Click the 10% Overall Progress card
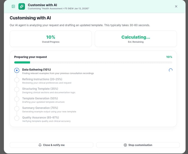Viewport: 188px width, 154px height. click(x=51, y=39)
